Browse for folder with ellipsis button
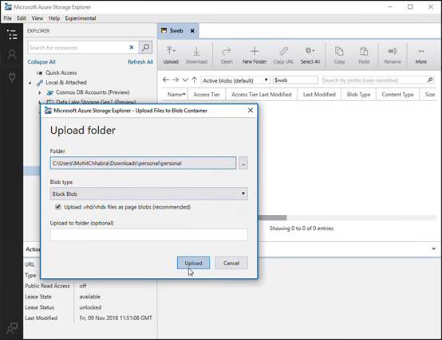442x340 pixels. click(x=243, y=163)
